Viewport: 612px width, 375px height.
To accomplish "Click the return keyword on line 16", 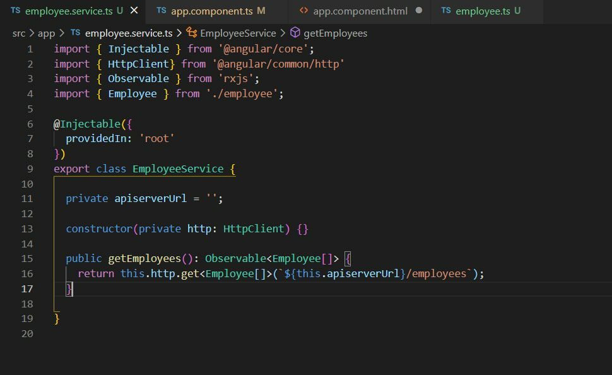I will point(96,274).
